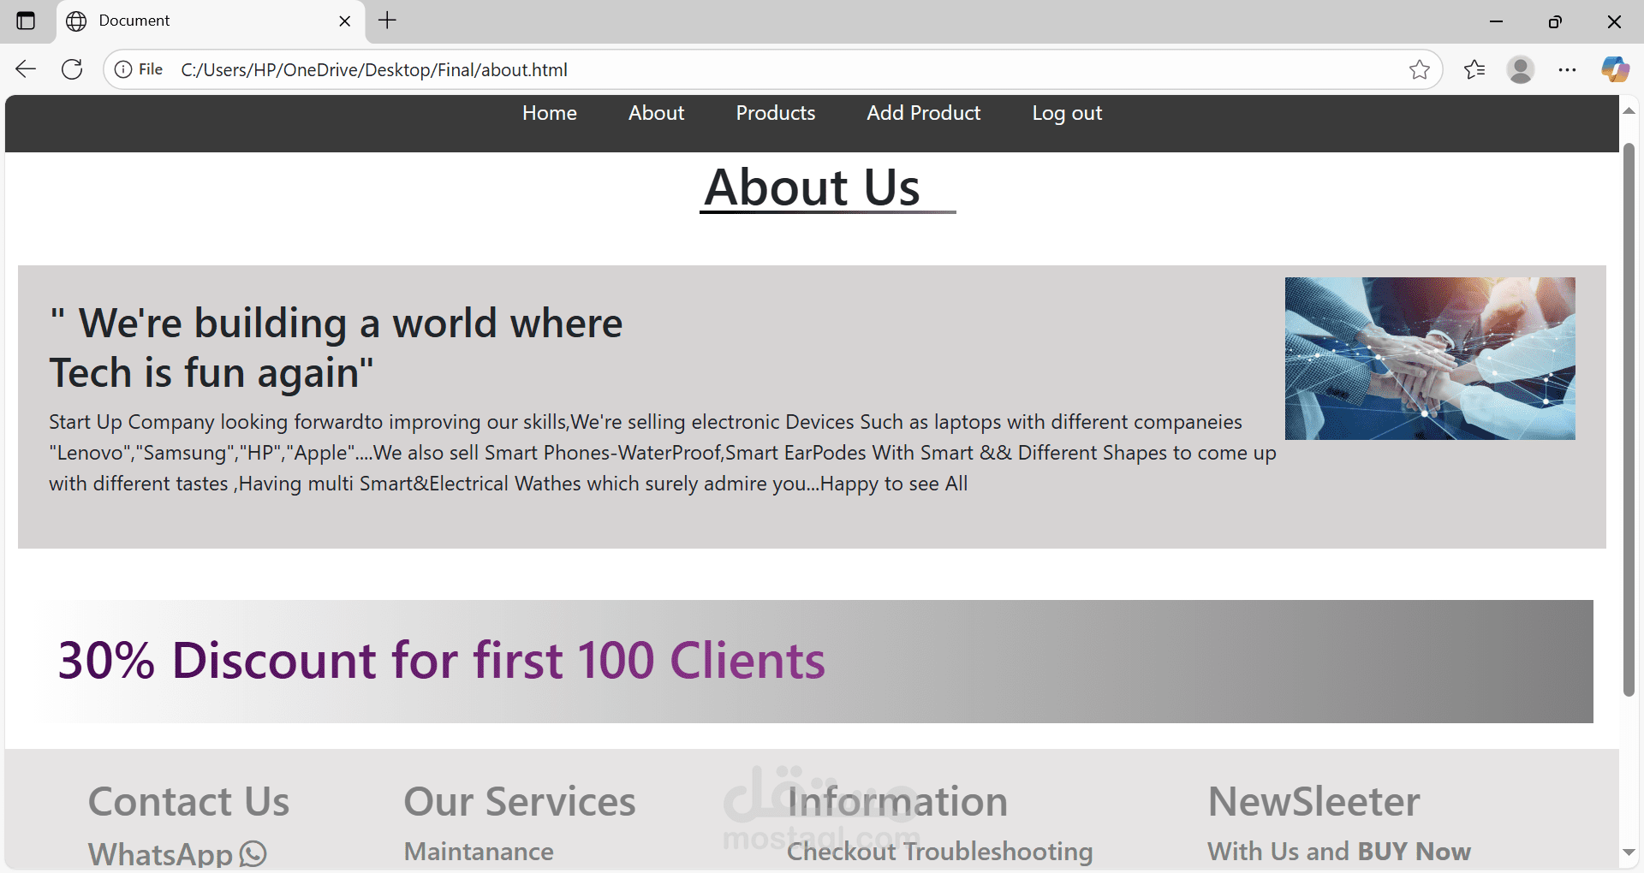The width and height of the screenshot is (1644, 873).
Task: Add this page to favorites star
Action: tap(1419, 69)
